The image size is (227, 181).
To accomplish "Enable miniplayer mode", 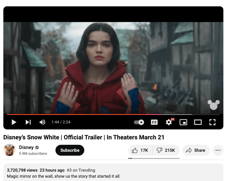I will (x=183, y=122).
